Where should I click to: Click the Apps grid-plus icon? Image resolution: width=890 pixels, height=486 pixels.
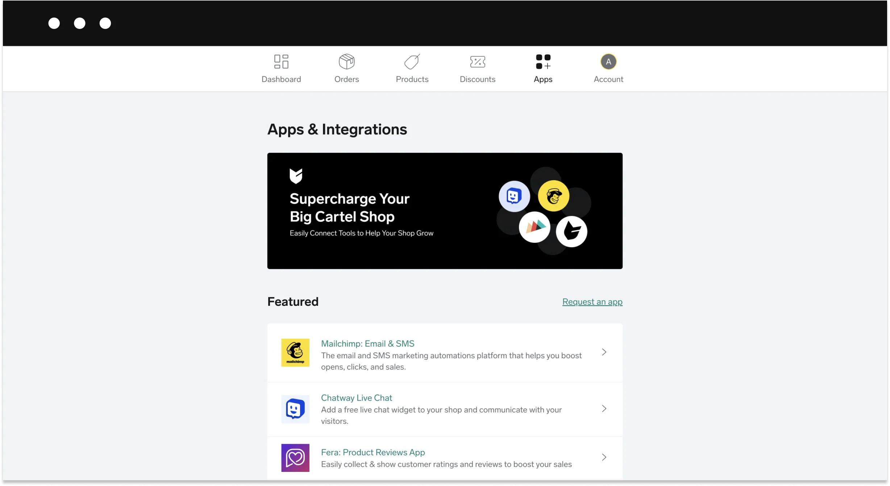tap(543, 62)
